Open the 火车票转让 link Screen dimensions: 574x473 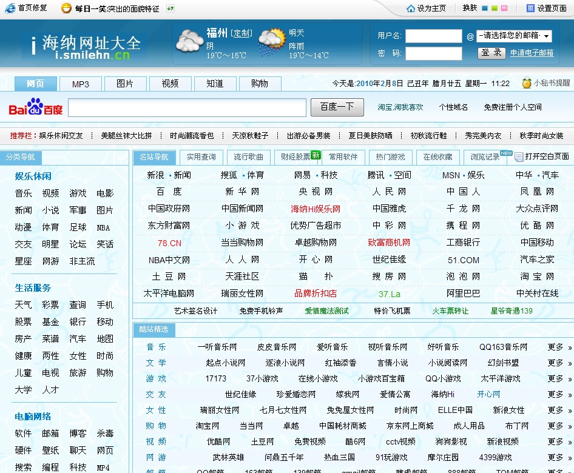(x=450, y=311)
